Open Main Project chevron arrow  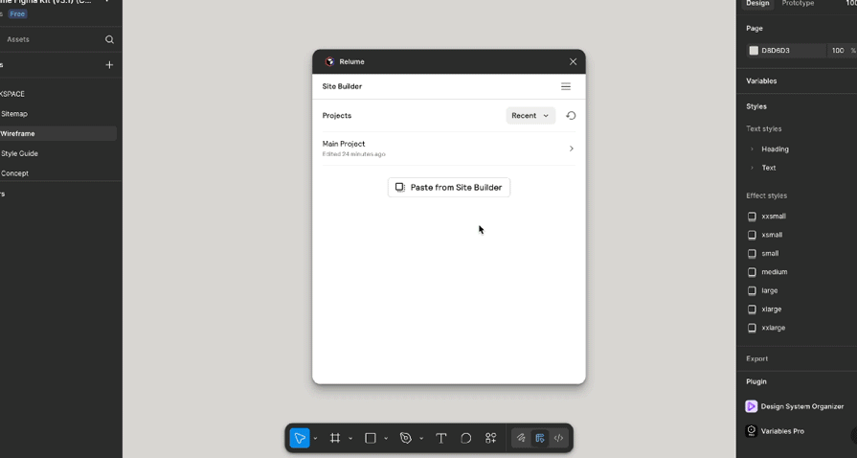click(x=571, y=149)
